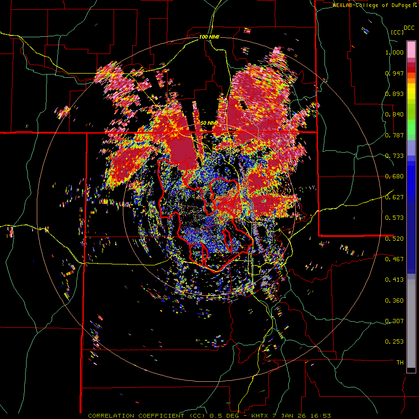Click the DCC label above the legend
This screenshot has width=419, height=419.
409,27
